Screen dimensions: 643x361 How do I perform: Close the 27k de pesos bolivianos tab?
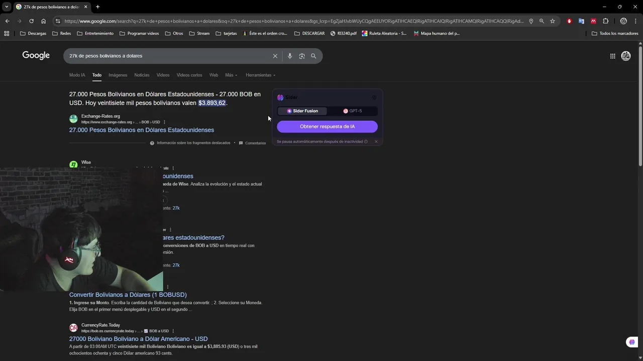point(85,7)
